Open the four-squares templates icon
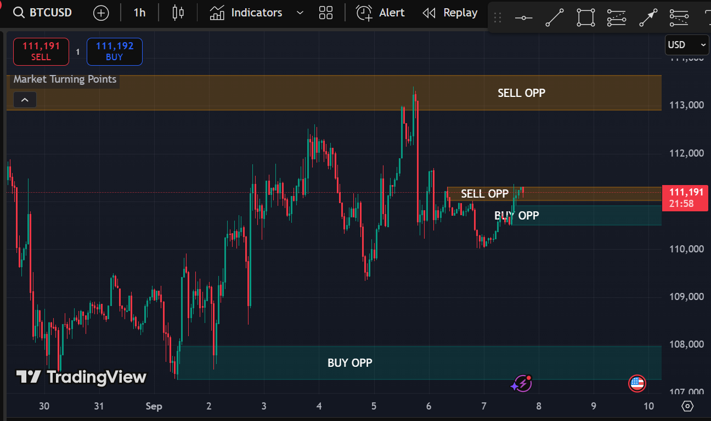Viewport: 711px width, 421px height. pos(326,13)
